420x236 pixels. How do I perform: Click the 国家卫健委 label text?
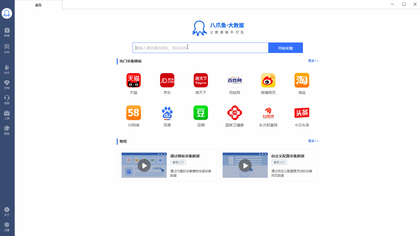(x=235, y=125)
